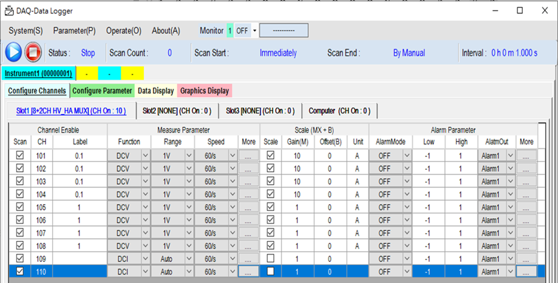Open More measure settings for channel 105
The width and height of the screenshot is (558, 283).
click(248, 207)
